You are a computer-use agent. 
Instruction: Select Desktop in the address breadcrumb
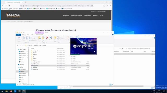point(35,45)
